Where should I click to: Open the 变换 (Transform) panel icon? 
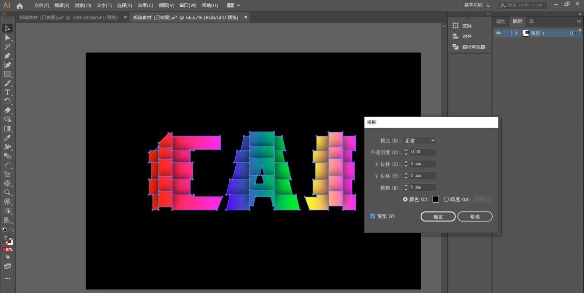(x=455, y=25)
